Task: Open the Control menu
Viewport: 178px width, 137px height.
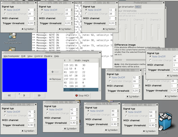Action: pyautogui.click(x=39, y=56)
